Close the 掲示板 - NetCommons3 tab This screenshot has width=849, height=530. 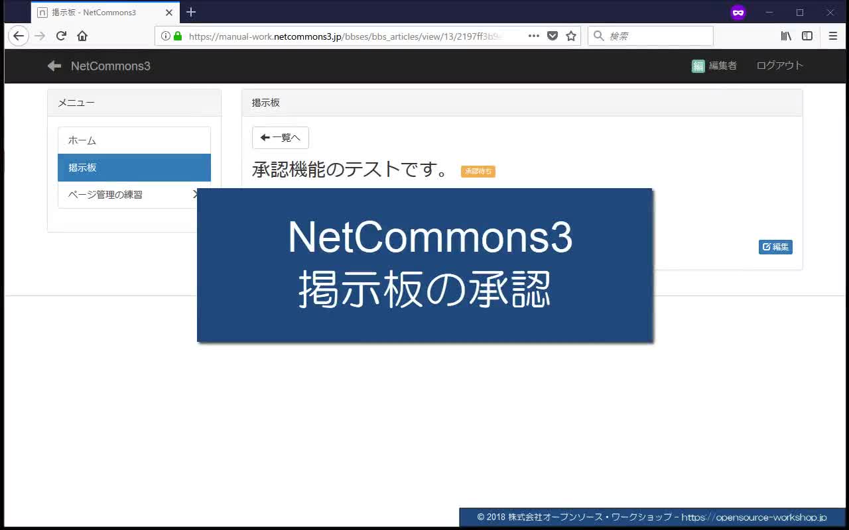click(x=168, y=13)
